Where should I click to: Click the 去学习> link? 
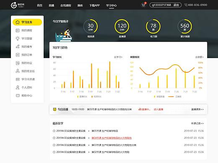[x=118, y=57]
